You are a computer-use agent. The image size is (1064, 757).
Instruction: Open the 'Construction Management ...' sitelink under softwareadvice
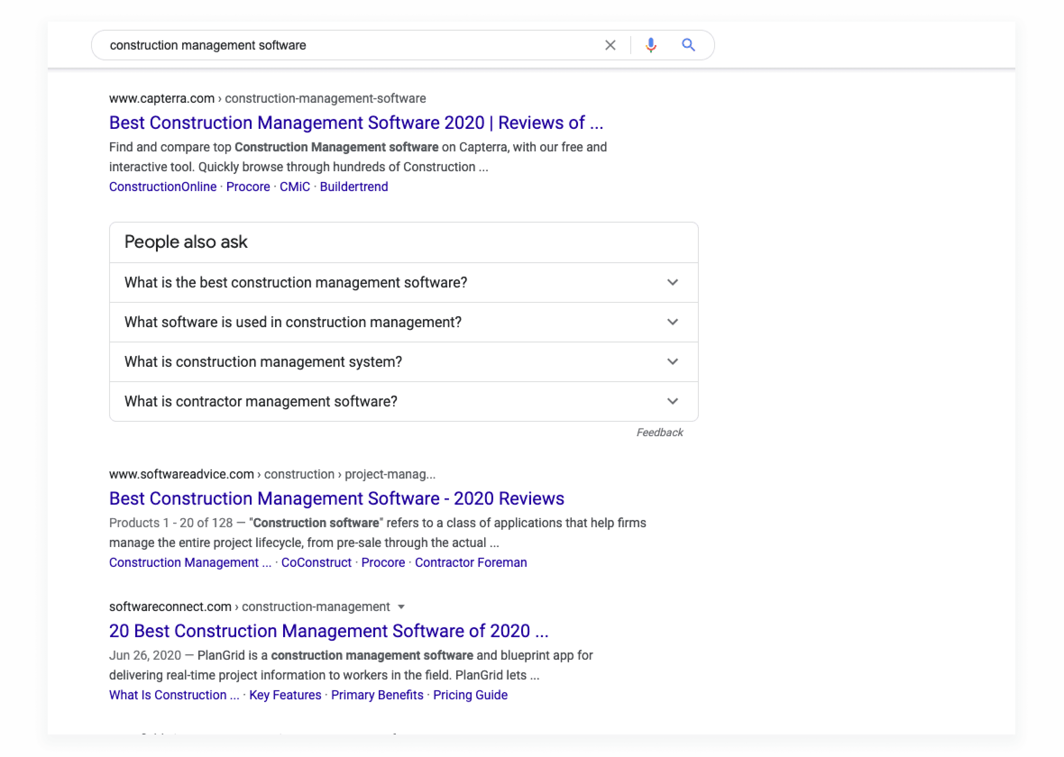pyautogui.click(x=190, y=562)
